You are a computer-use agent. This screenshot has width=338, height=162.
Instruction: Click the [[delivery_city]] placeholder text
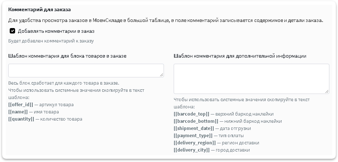point(192,150)
